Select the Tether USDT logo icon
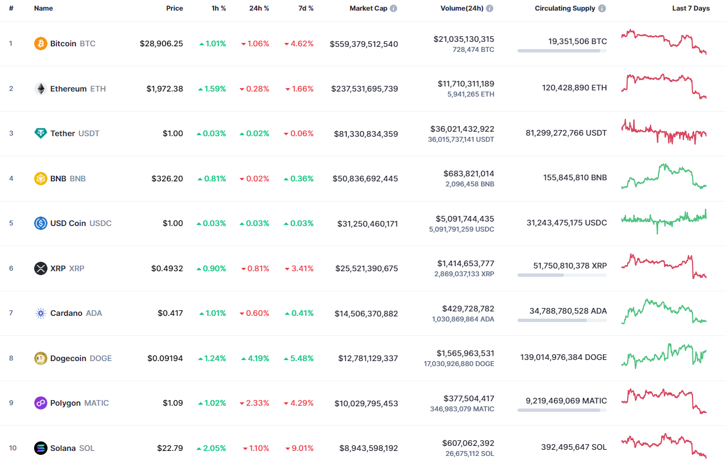Screen dimensions: 726x466 click(x=40, y=133)
